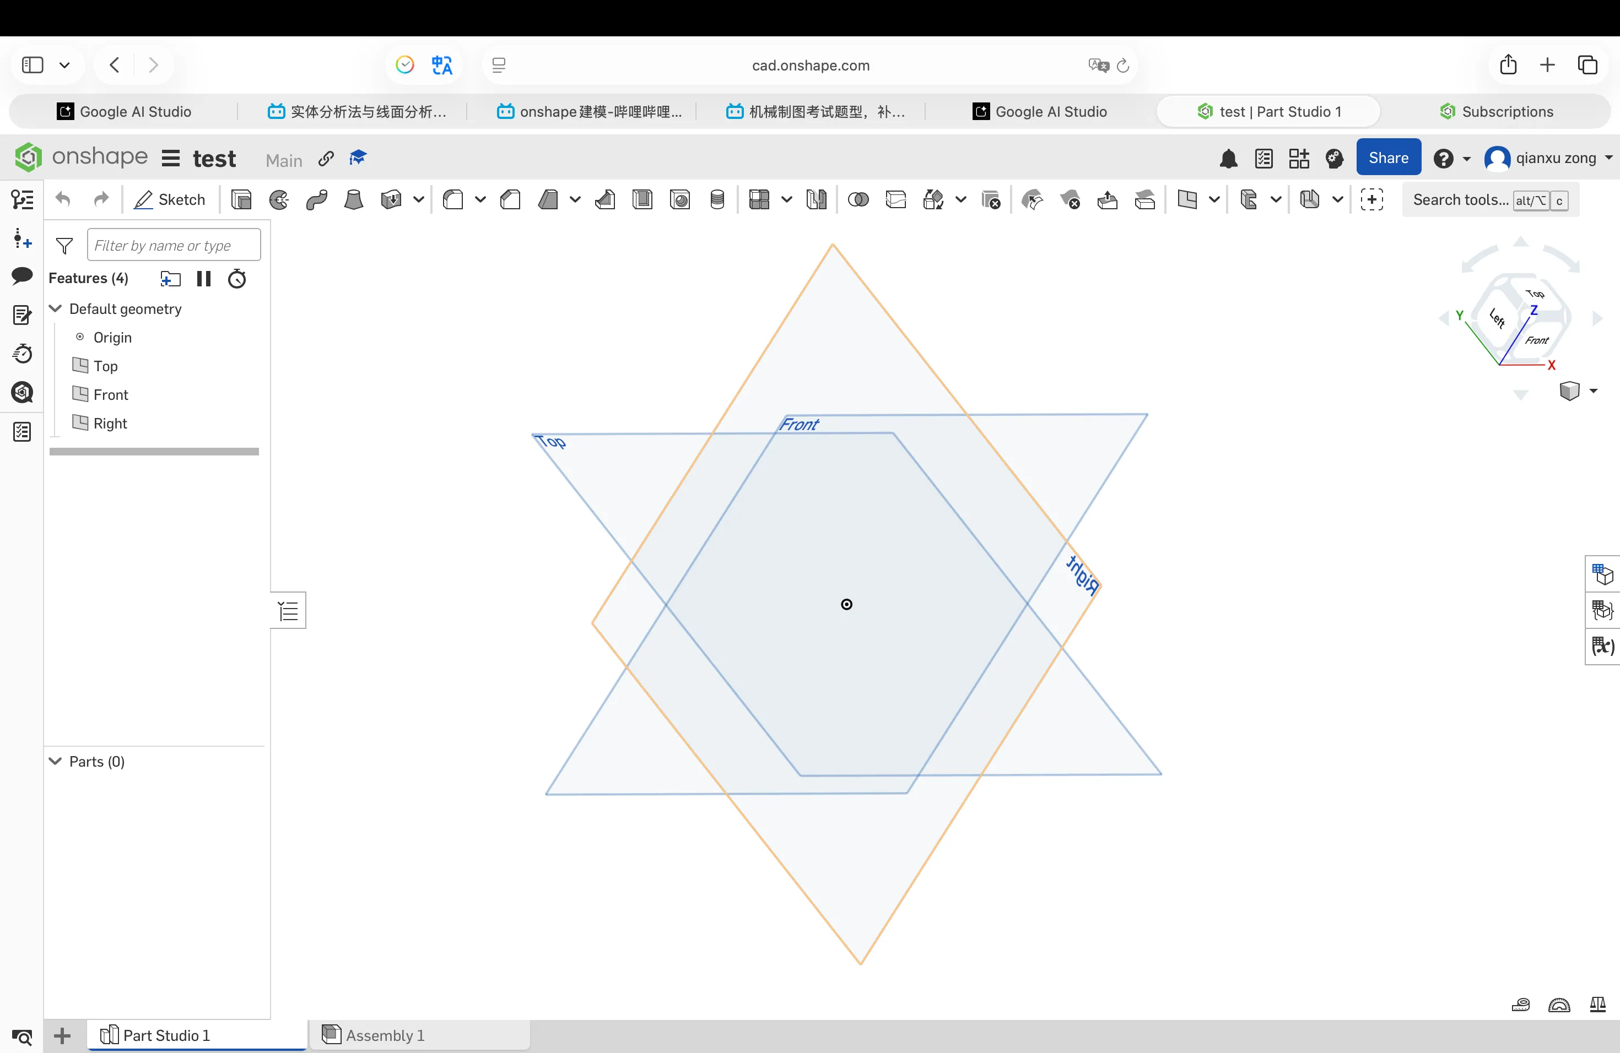The width and height of the screenshot is (1620, 1053).
Task: Collapse the Default geometry tree
Action: (56, 309)
